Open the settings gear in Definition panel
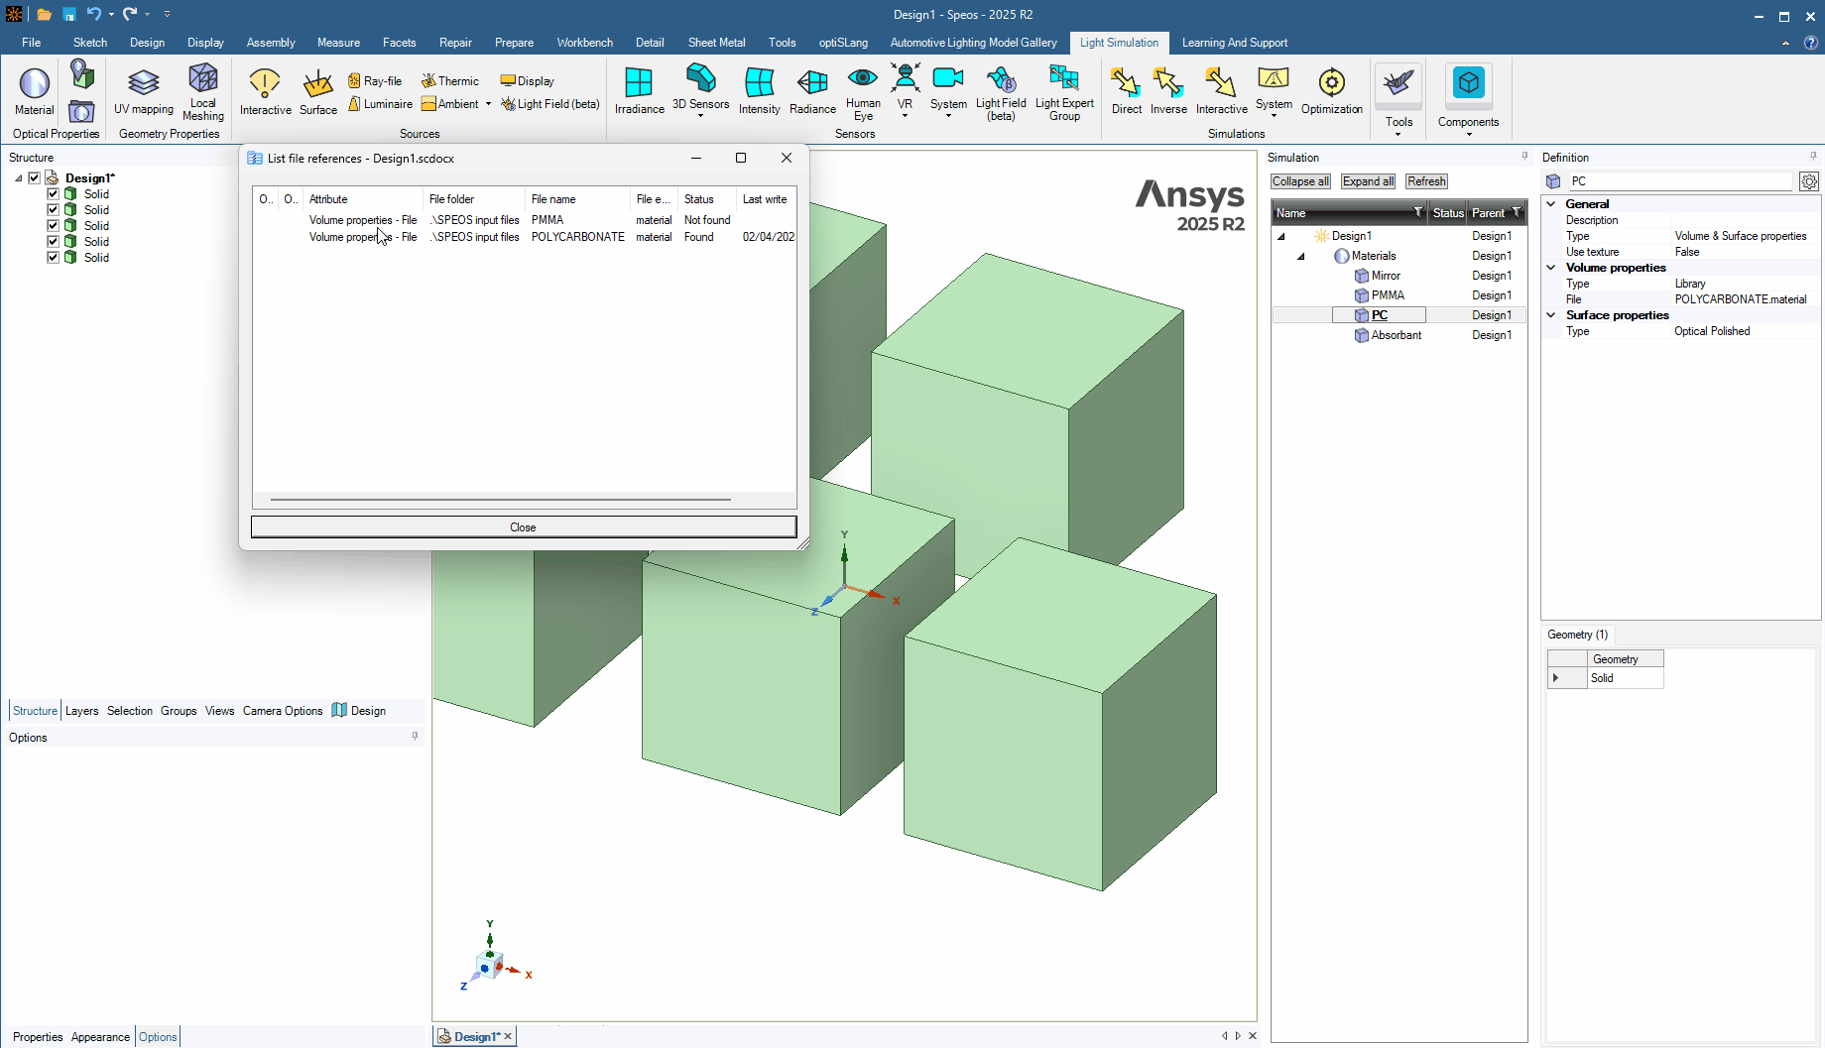Viewport: 1825px width, 1048px height. point(1809,181)
